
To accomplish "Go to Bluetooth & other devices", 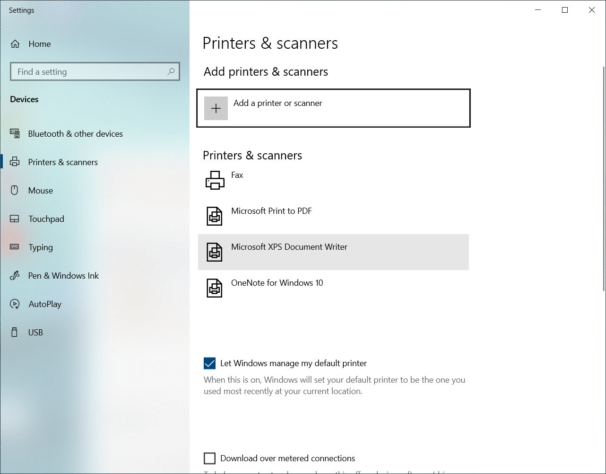I will tap(95, 134).
